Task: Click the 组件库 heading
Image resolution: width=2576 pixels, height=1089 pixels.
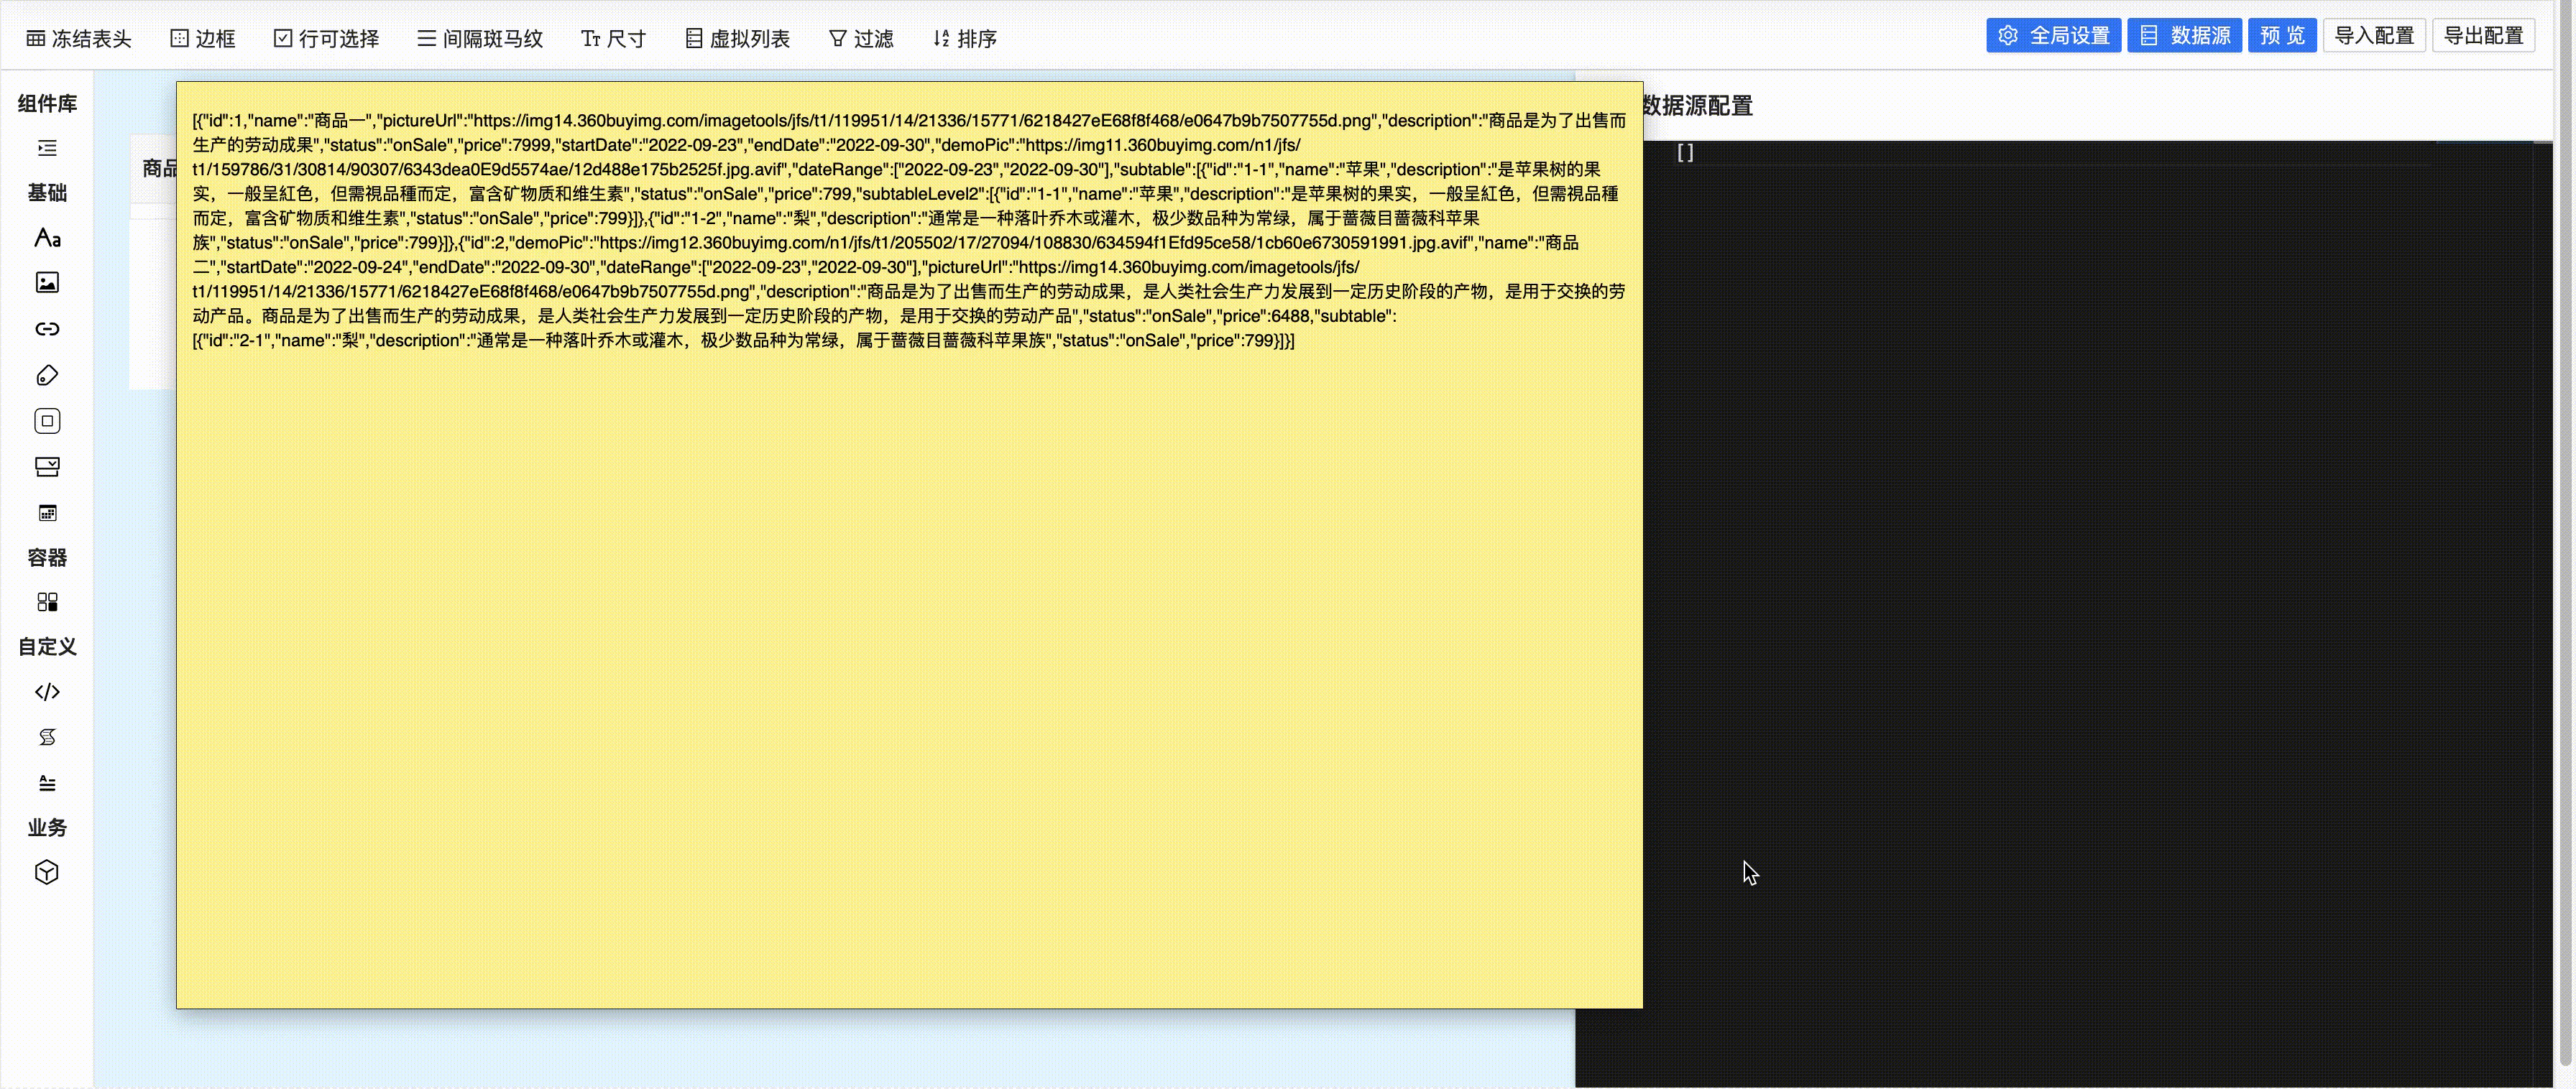Action: coord(47,103)
